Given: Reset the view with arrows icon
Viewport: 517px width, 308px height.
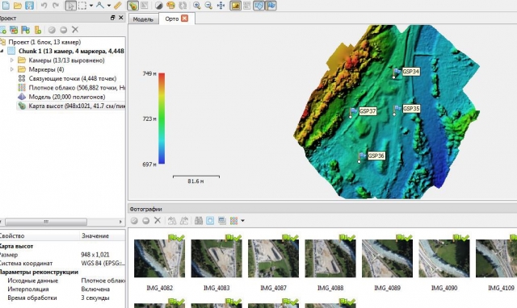Looking at the screenshot, I should tap(221, 6).
